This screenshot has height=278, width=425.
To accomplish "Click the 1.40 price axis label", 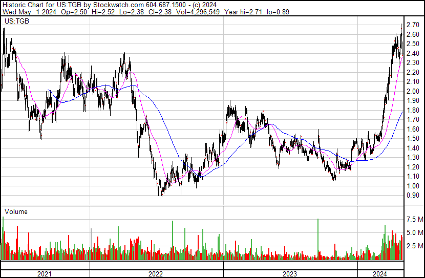I will 413,148.
